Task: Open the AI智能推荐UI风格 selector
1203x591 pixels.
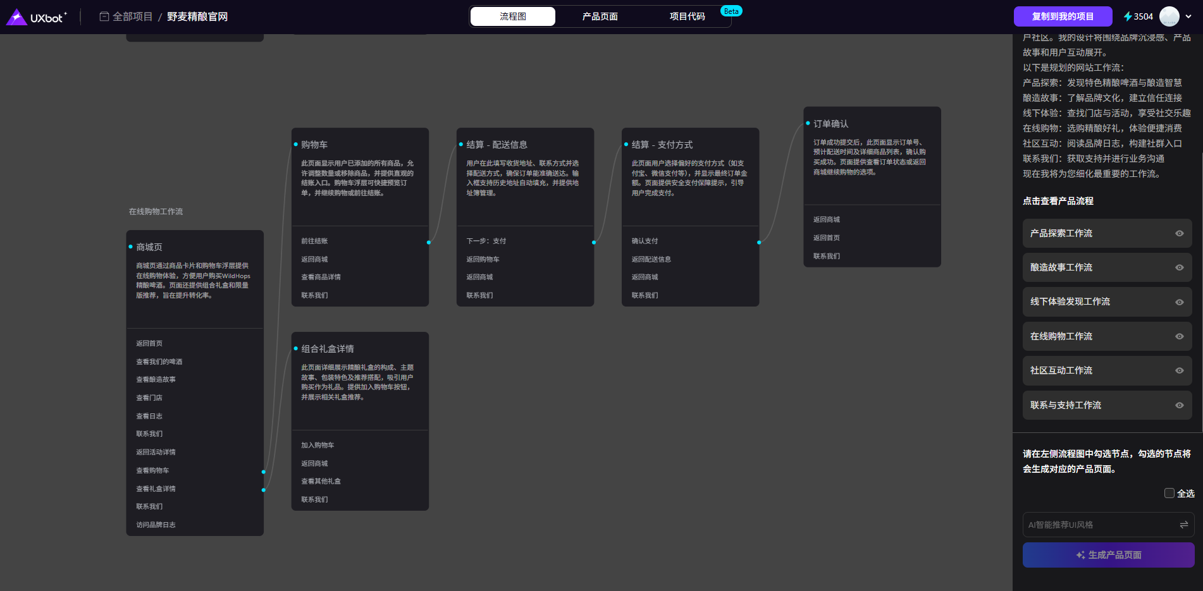Action: pyautogui.click(x=1101, y=525)
